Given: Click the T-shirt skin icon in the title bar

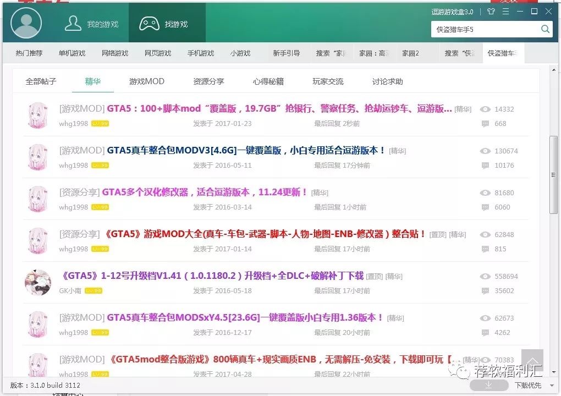Looking at the screenshot, I should pyautogui.click(x=491, y=11).
